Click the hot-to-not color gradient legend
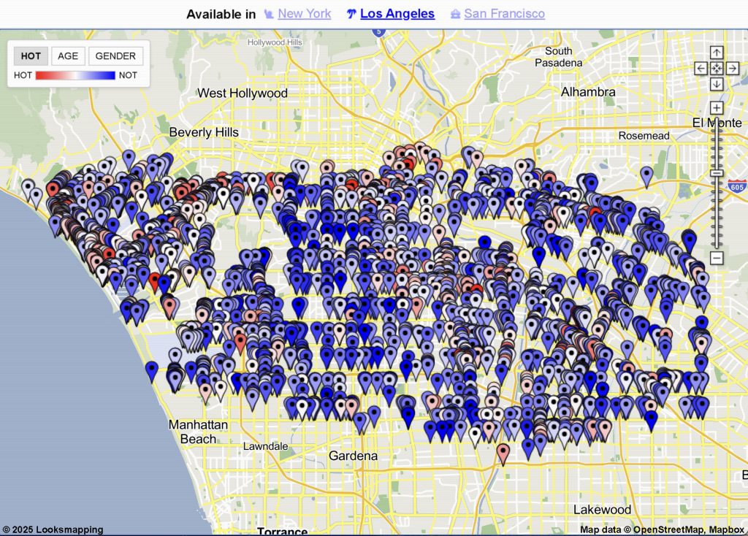The width and height of the screenshot is (748, 536). tap(75, 75)
